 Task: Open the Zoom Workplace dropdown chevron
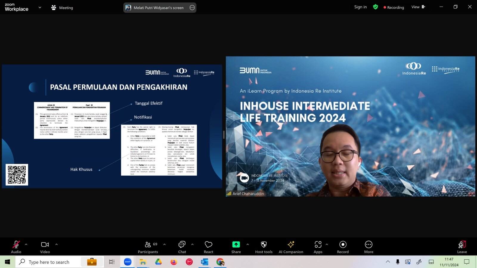tap(40, 7)
